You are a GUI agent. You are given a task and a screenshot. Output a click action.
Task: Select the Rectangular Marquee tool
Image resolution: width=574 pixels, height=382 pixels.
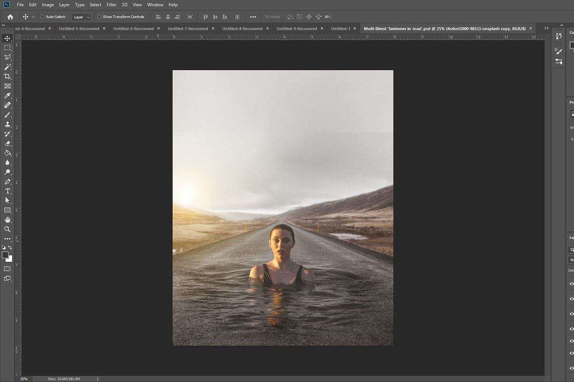click(7, 48)
